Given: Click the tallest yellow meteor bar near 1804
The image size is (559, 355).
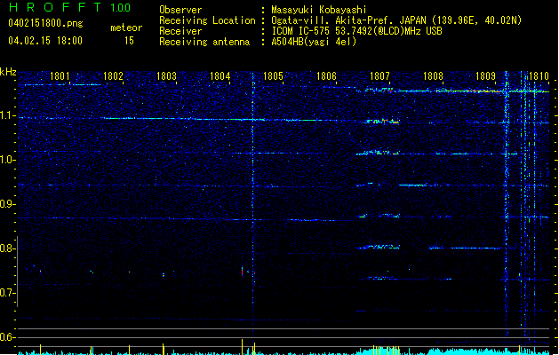Looking at the screenshot, I should pyautogui.click(x=242, y=347).
